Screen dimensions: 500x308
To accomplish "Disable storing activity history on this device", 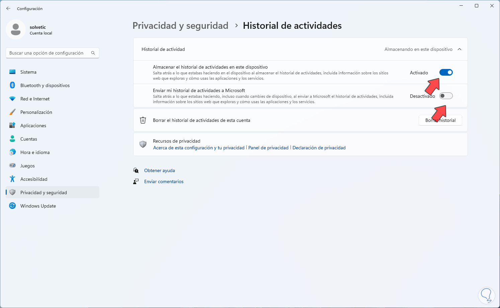I will coord(446,72).
